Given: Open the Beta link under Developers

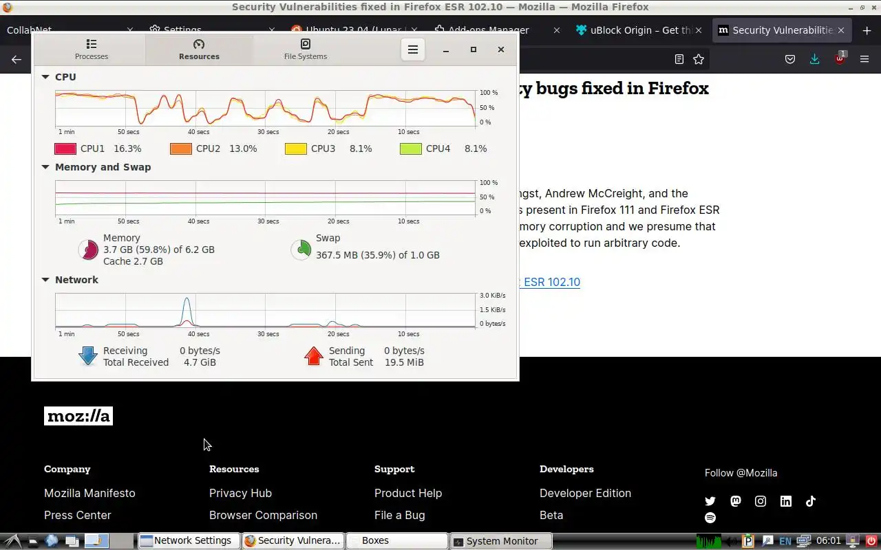Looking at the screenshot, I should (551, 515).
